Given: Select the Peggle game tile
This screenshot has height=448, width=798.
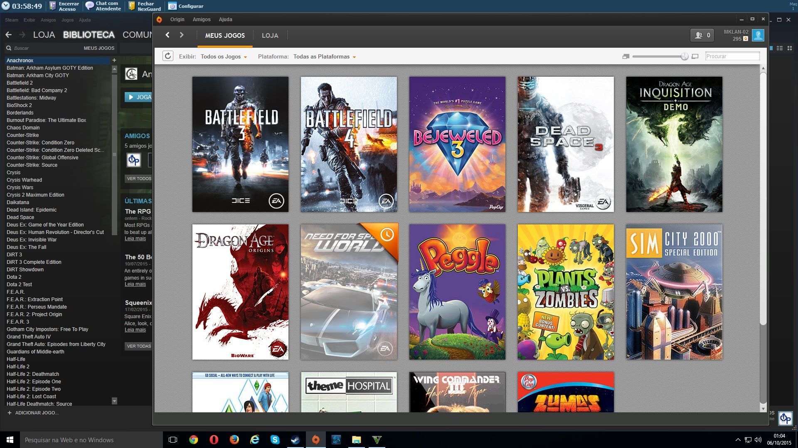Looking at the screenshot, I should (x=457, y=292).
